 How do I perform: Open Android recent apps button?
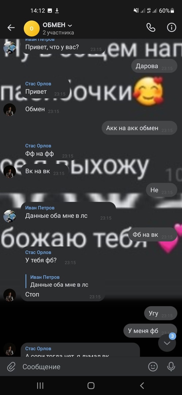pyautogui.click(x=40, y=385)
